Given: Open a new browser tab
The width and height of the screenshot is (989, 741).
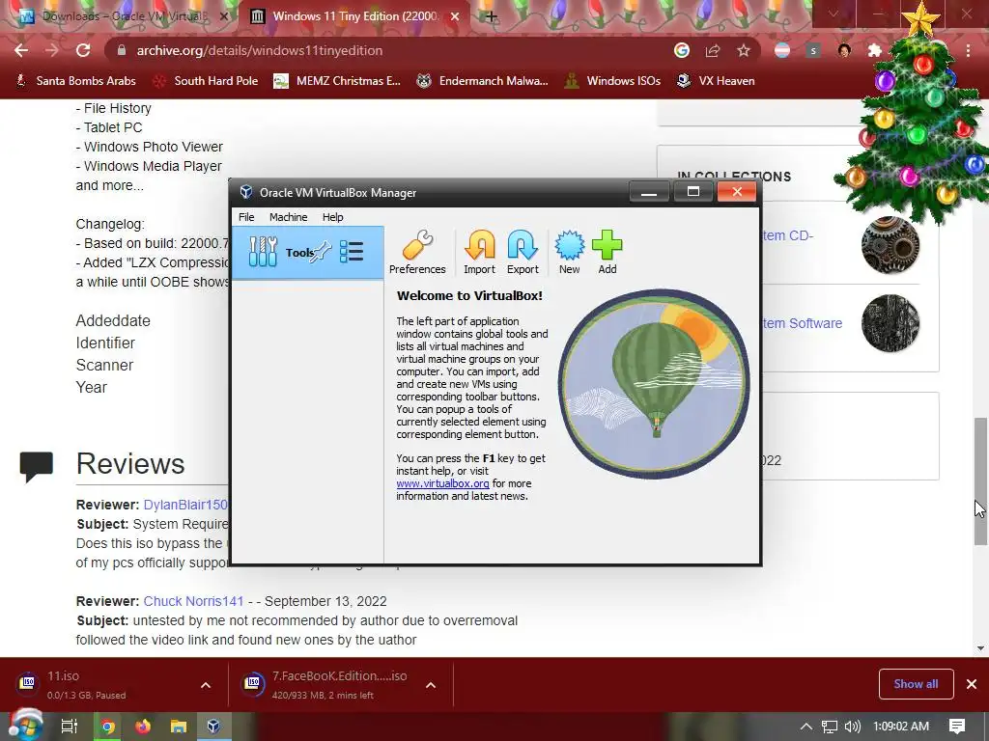Looking at the screenshot, I should [x=491, y=16].
